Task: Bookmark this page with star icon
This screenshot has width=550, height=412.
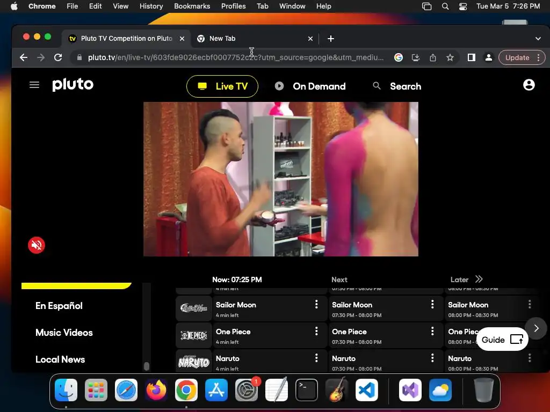Action: (450, 57)
